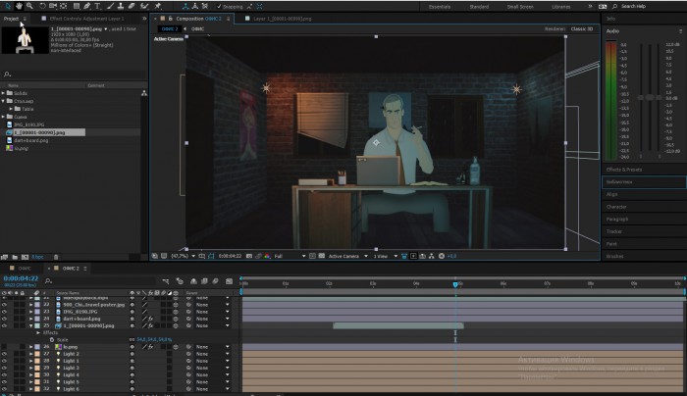The width and height of the screenshot is (687, 396).
Task: Expand the Solids folder in Project panel
Action: click(3, 93)
